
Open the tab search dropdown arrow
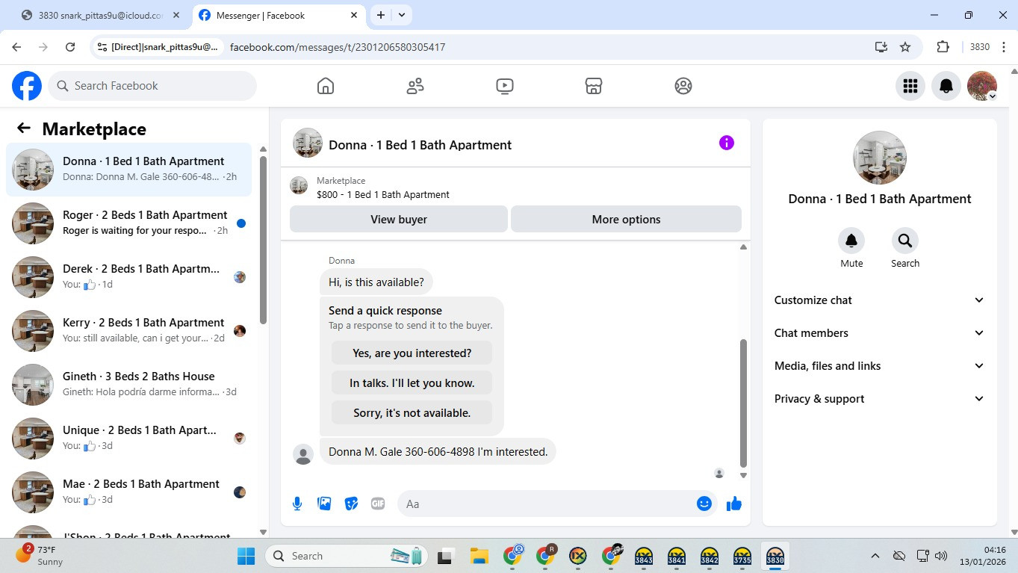click(402, 15)
